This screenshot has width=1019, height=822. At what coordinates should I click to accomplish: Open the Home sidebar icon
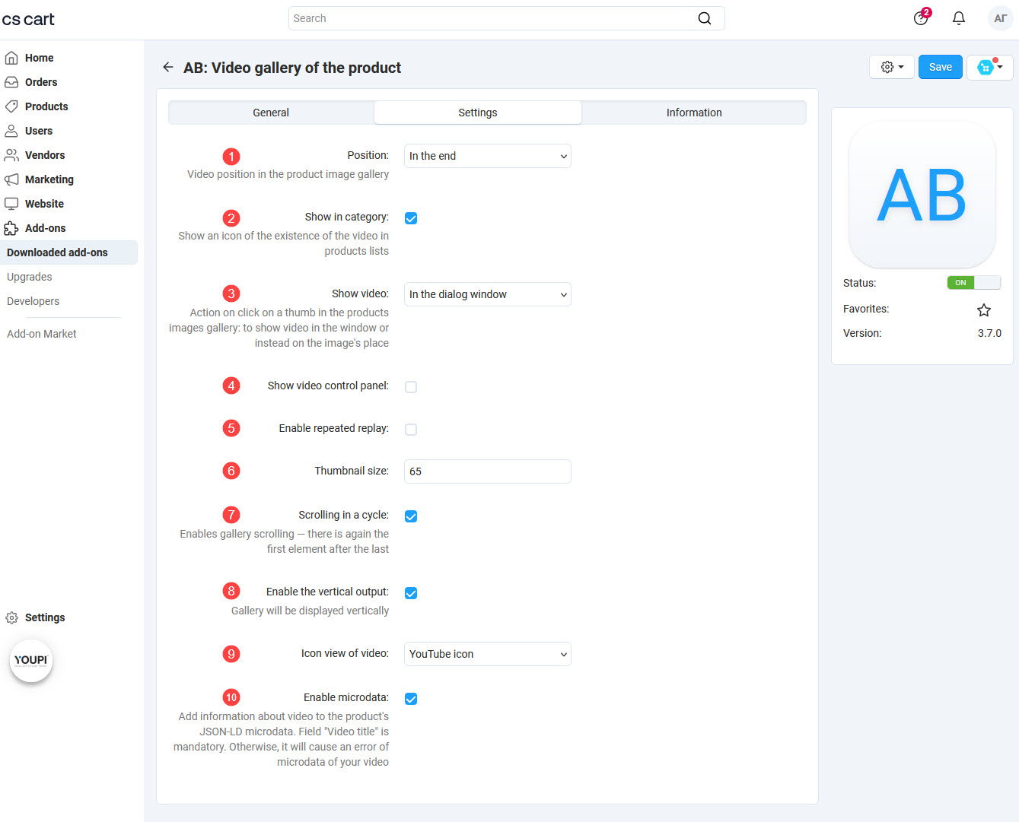(x=12, y=57)
